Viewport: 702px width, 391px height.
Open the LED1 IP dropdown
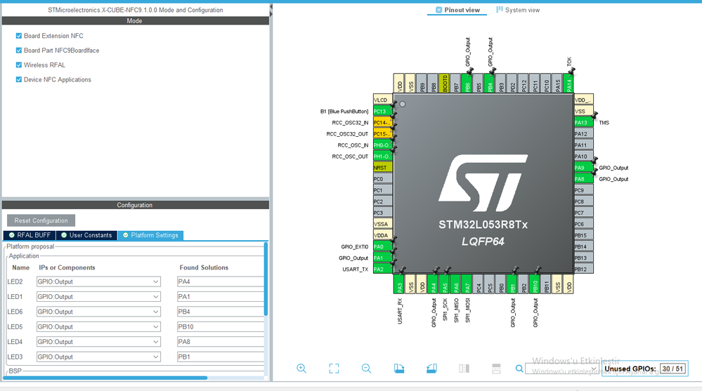pos(155,297)
